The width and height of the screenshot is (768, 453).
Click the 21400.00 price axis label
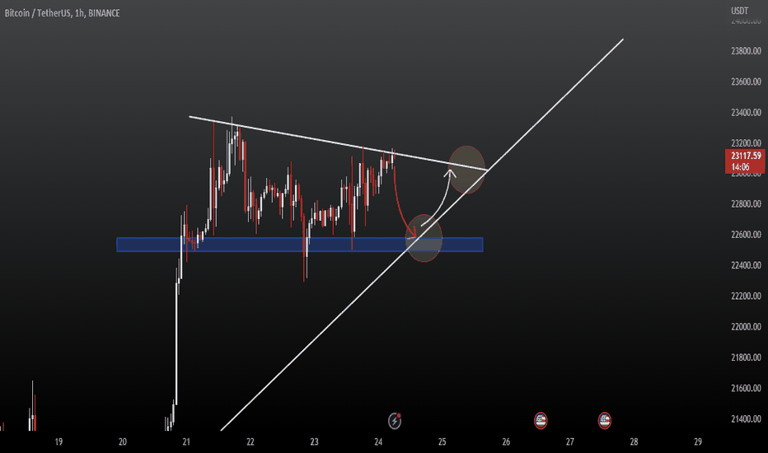pyautogui.click(x=746, y=419)
